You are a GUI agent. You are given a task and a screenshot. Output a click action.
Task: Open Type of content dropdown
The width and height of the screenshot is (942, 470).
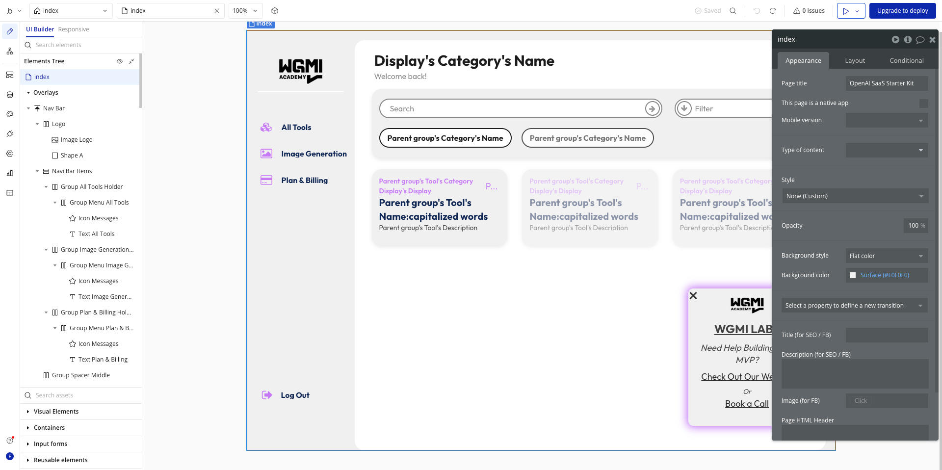pos(887,150)
